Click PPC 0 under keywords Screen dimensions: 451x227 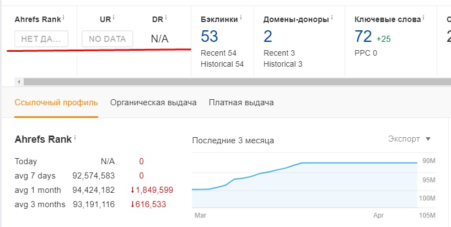366,53
